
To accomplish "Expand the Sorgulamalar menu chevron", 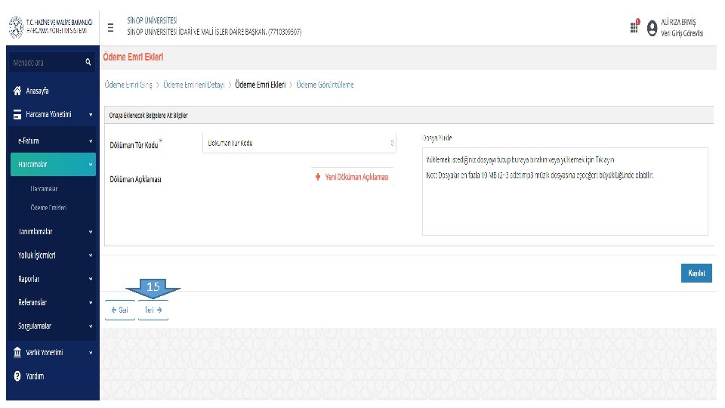I will click(91, 326).
